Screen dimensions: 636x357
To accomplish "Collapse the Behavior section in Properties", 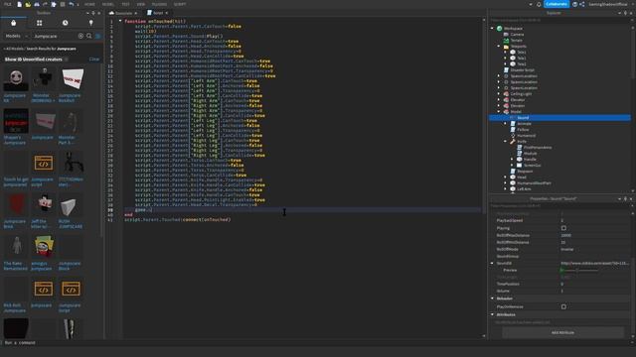I will tap(493, 298).
